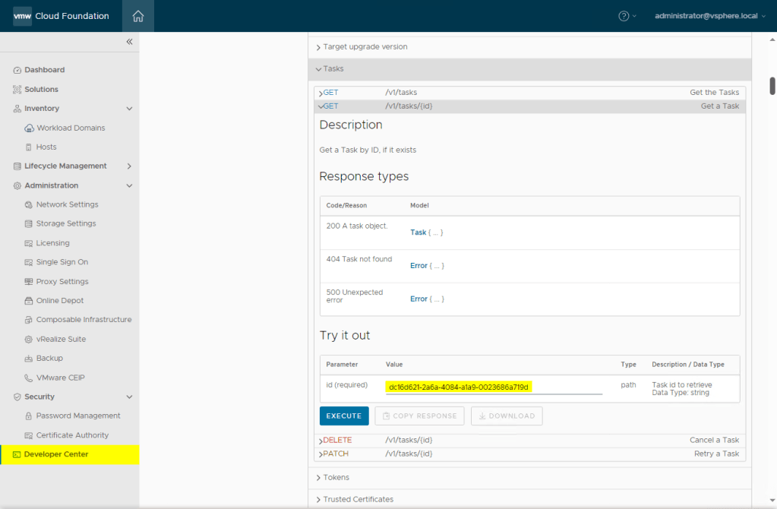Screen dimensions: 777x509
Task: Collapse the Inventory section chevron
Action: point(129,109)
